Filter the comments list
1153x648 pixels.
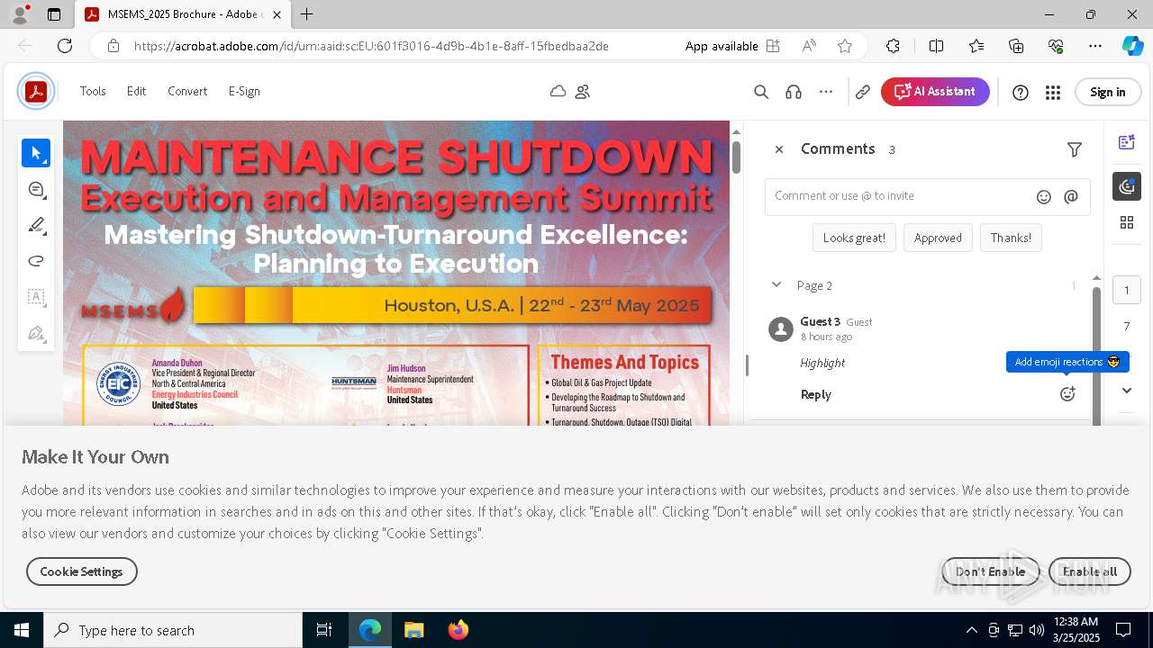pyautogui.click(x=1075, y=149)
